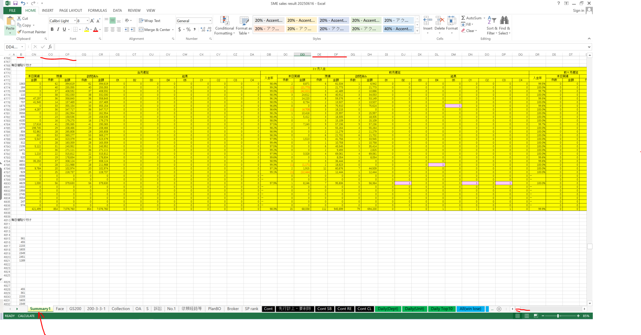
Task: Insert cells from the Cells group
Action: pyautogui.click(x=428, y=25)
